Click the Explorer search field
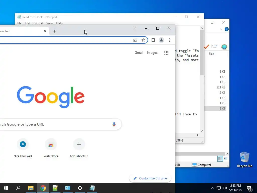This screenshot has height=193, width=257. tap(215, 38)
